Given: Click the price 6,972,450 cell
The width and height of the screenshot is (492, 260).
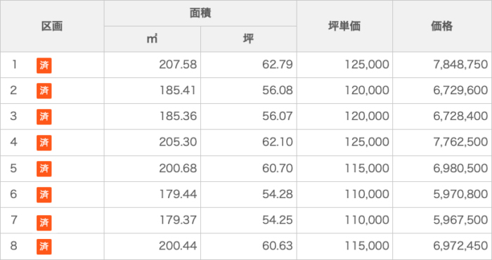Looking at the screenshot, I should (x=442, y=246).
